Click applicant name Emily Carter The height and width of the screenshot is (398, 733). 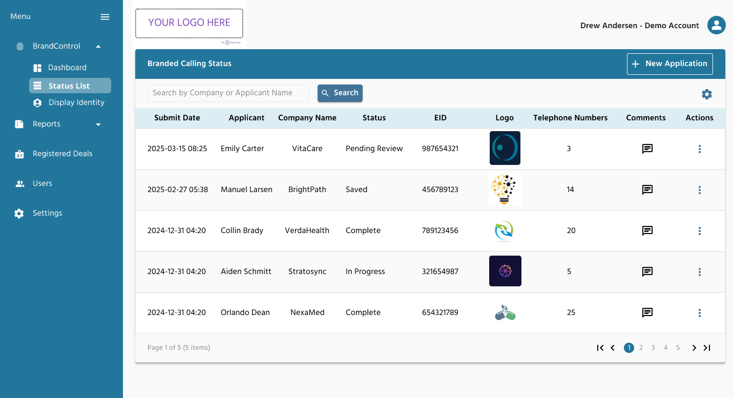(242, 149)
